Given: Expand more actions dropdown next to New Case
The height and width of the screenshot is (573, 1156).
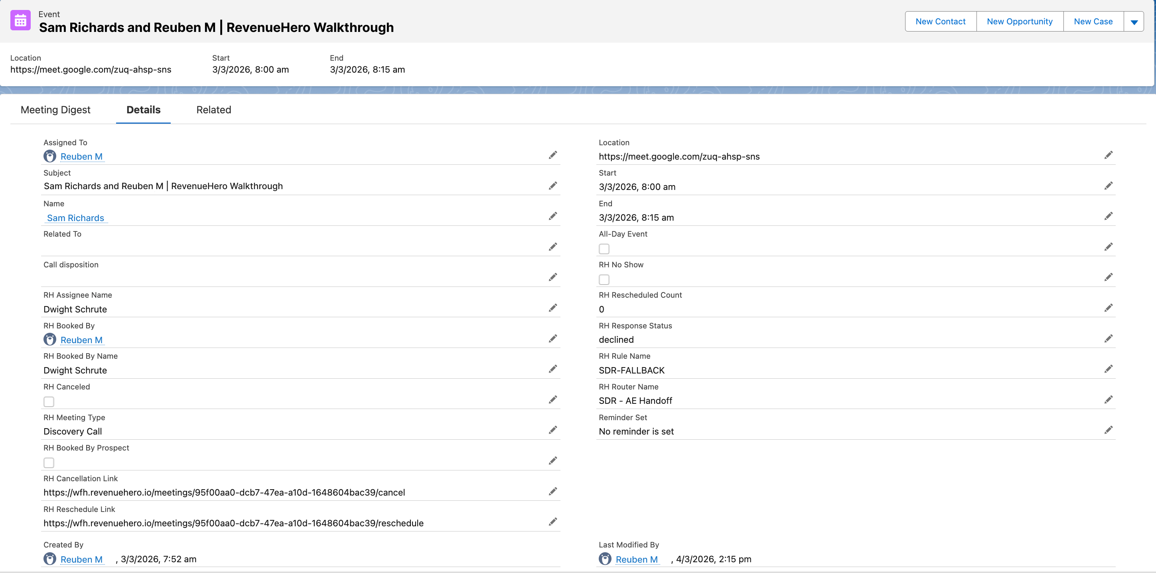Looking at the screenshot, I should coord(1134,22).
